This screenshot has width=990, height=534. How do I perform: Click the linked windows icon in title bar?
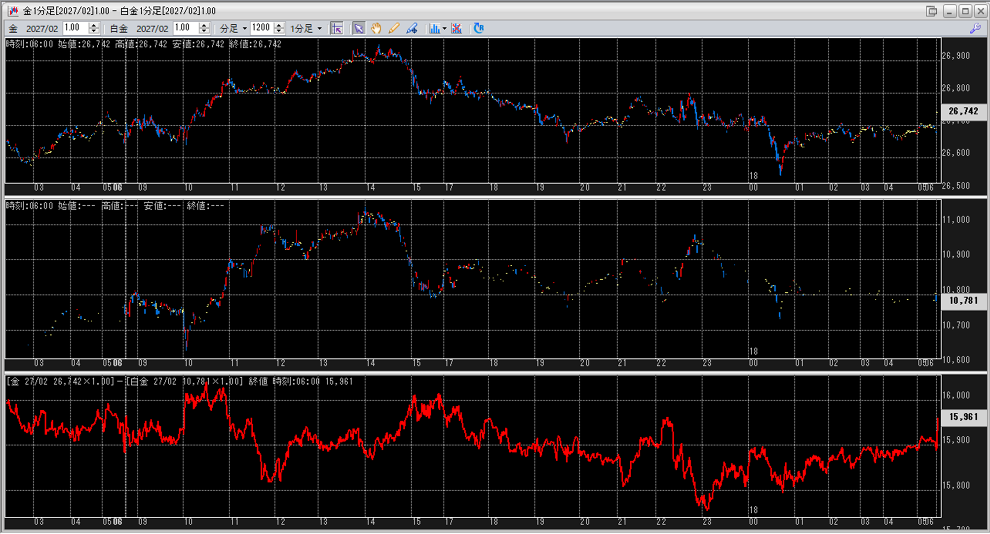[x=931, y=11]
